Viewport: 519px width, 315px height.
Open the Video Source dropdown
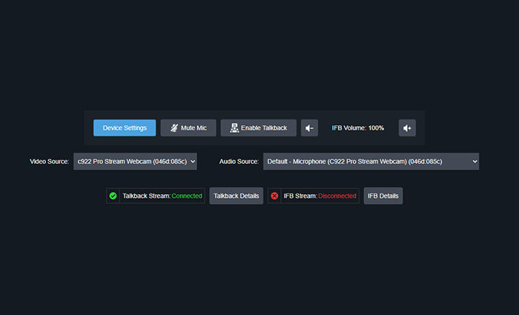pyautogui.click(x=135, y=161)
